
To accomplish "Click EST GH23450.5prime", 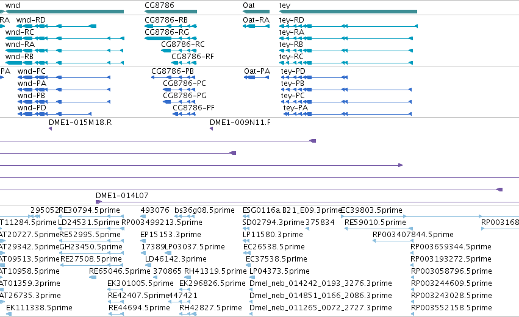I will [x=91, y=247].
